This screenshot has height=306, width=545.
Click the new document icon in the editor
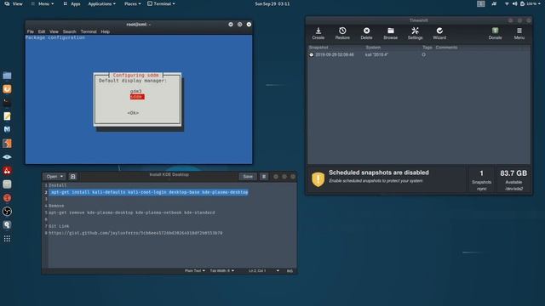pyautogui.click(x=72, y=177)
